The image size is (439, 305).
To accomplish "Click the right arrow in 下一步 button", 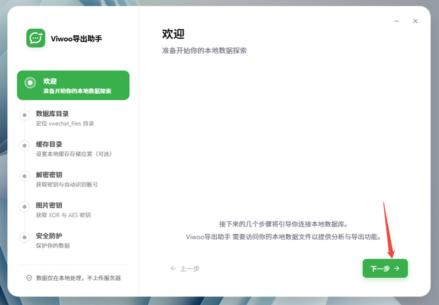I will (397, 268).
